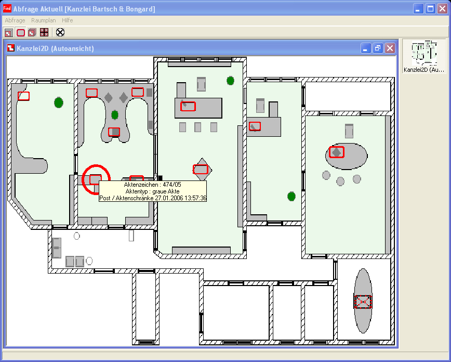
Task: Open the Kanzlei2D window's system menu icon
Action: 10,48
